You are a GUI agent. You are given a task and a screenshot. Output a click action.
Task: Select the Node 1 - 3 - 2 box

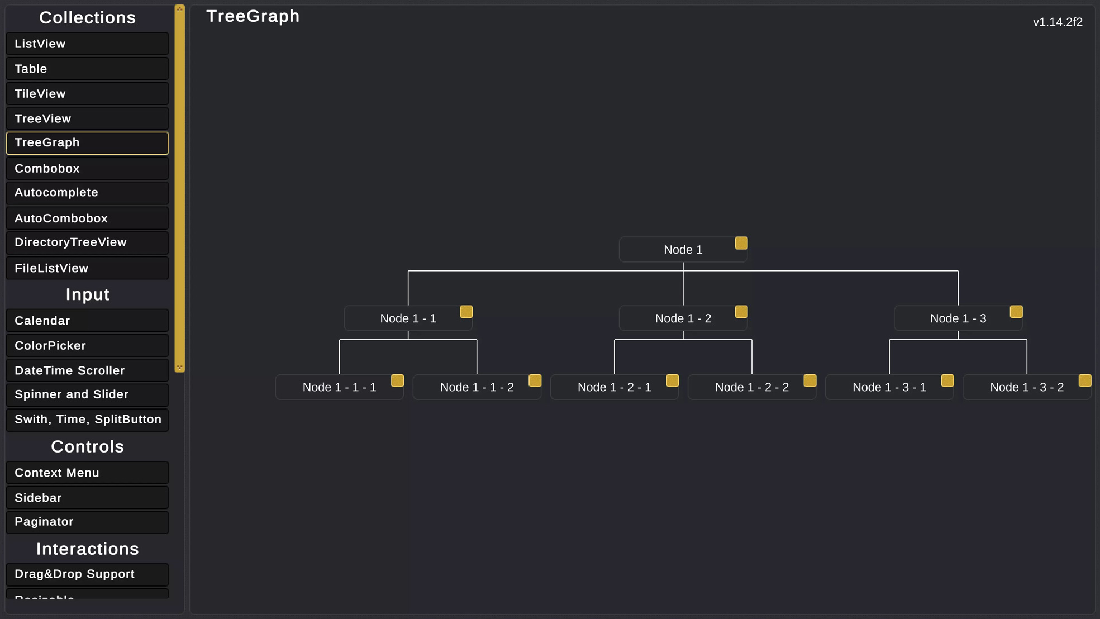1026,387
